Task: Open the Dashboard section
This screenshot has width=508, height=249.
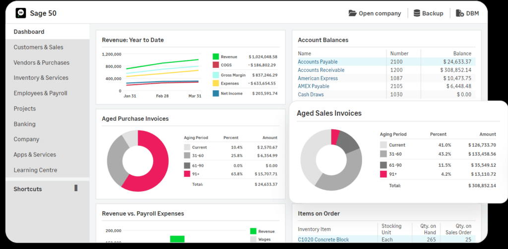Action: 47,32
